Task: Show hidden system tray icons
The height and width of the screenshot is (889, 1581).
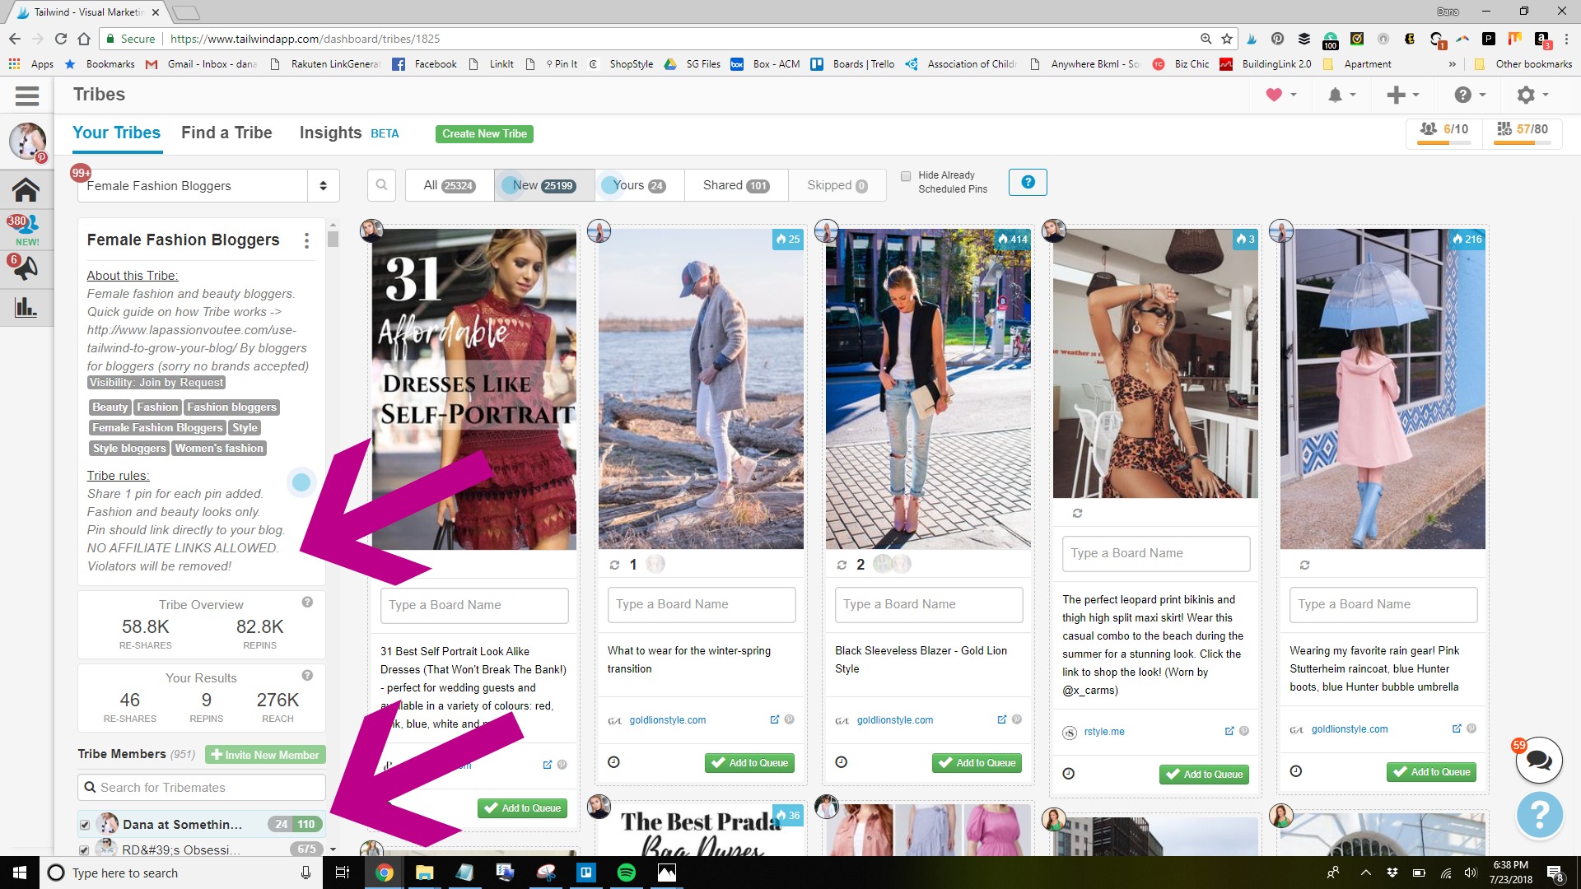Action: [1366, 873]
